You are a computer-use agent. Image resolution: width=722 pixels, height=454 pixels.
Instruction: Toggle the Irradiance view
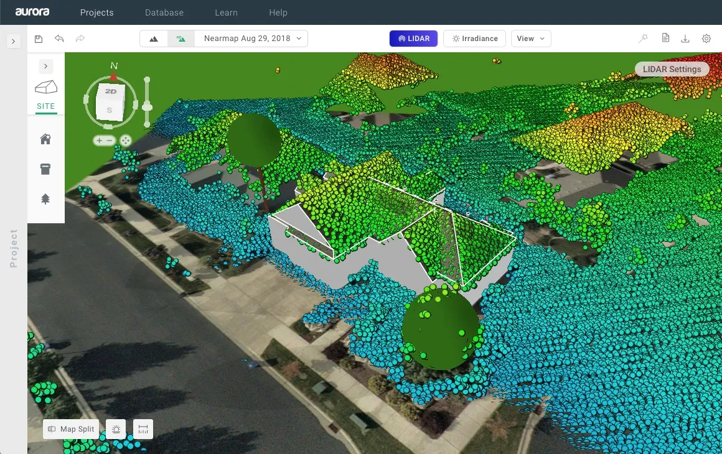(474, 39)
